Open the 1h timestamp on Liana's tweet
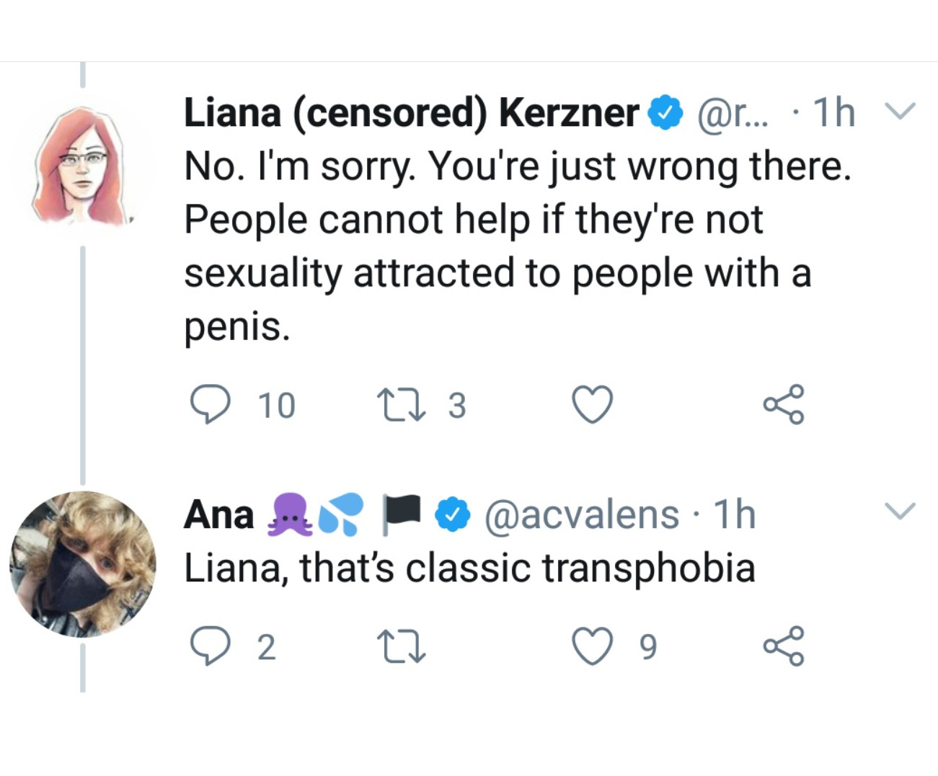The image size is (938, 776). 833,113
